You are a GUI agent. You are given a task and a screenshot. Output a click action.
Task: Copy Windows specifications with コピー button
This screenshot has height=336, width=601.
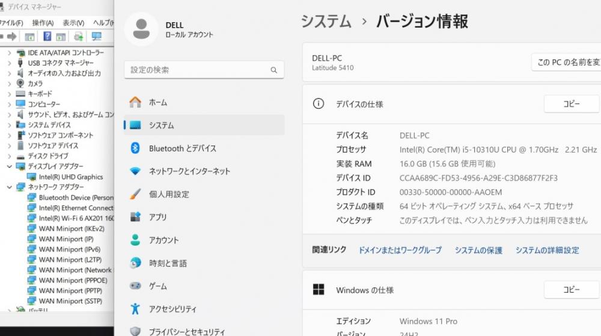click(x=571, y=290)
